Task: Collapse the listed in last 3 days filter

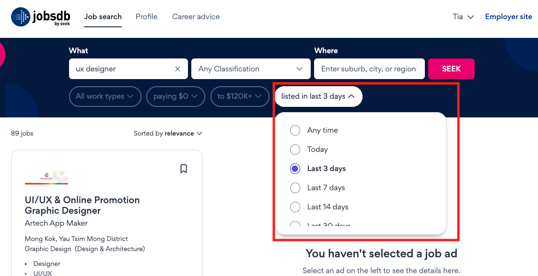Action: click(318, 96)
